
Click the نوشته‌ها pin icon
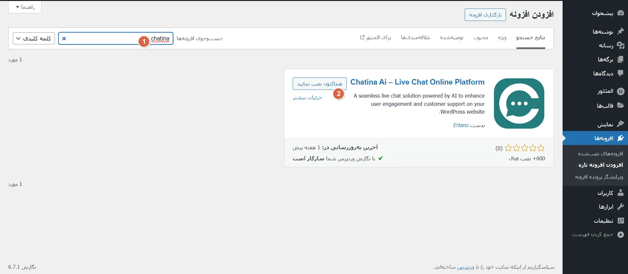[620, 31]
